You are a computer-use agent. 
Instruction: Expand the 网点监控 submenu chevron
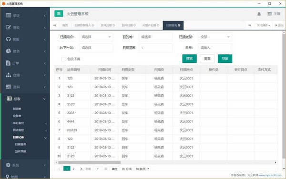(x=46, y=130)
